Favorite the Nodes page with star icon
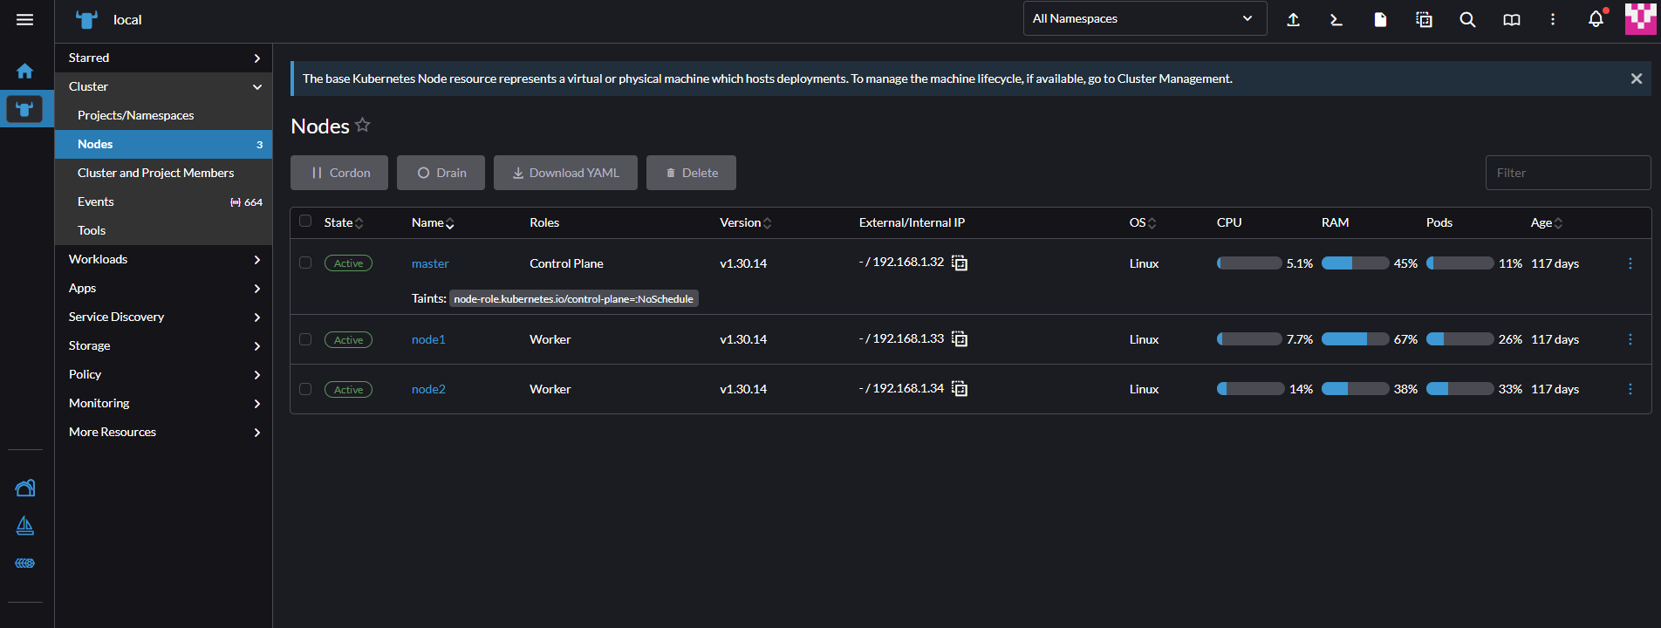1661x628 pixels. coord(363,126)
